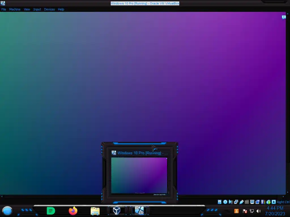290x217 pixels.
Task: Click the taskbar clock showing 4:44 PM
Action: point(275,208)
